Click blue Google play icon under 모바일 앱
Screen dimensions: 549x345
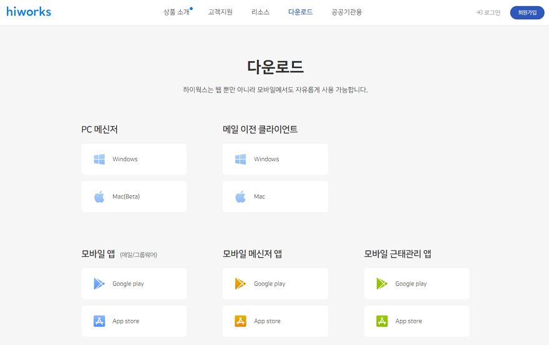pyautogui.click(x=99, y=284)
